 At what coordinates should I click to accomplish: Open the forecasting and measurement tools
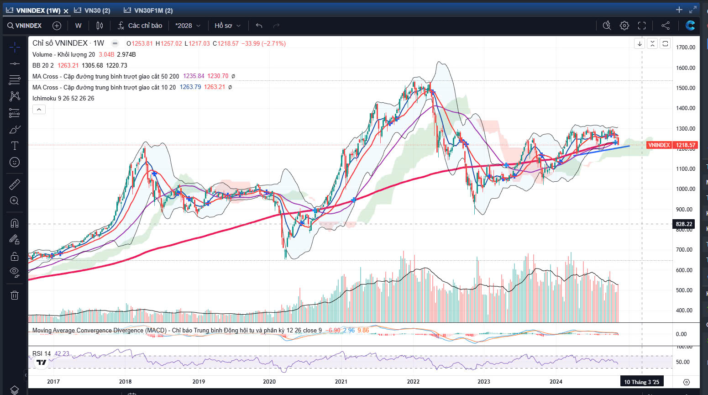tap(15, 113)
